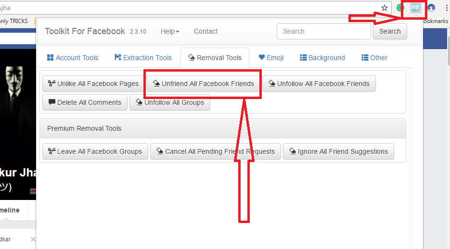Click Ignore All Friend Suggestions button
Image resolution: width=450 pixels, height=249 pixels.
click(x=338, y=151)
